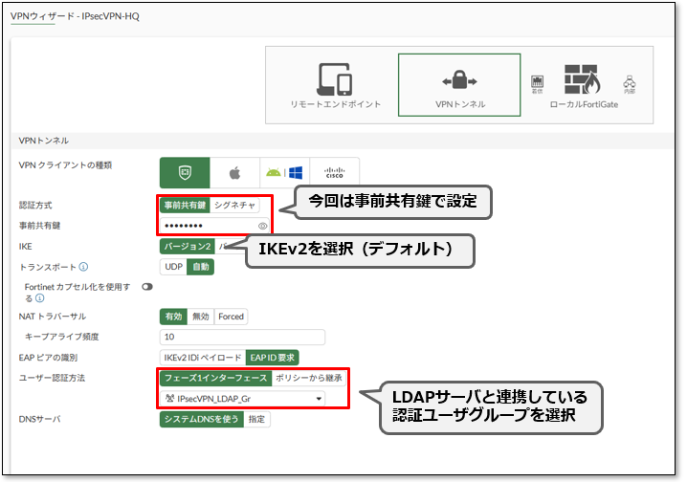Click the トランスポート info icon

point(84,267)
